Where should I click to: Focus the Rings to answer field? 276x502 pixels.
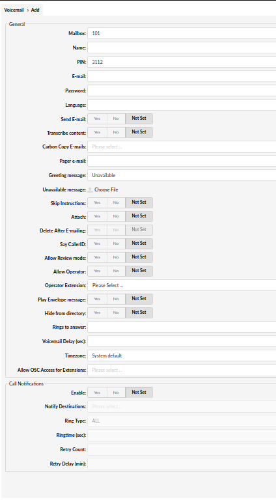(x=182, y=328)
